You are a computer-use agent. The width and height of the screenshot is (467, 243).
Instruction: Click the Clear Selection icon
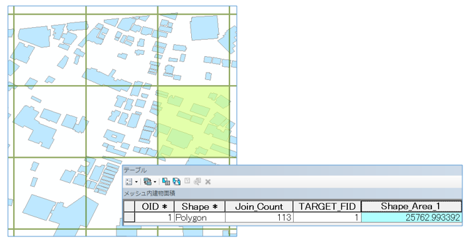coord(187,181)
